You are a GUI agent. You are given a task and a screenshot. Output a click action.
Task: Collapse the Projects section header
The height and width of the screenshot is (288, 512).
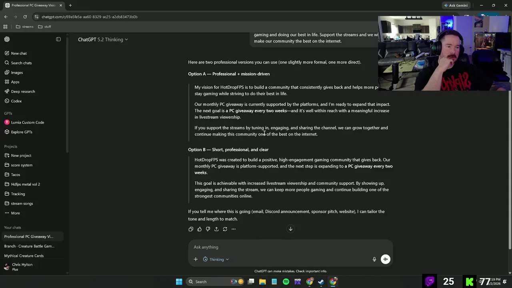click(x=11, y=146)
